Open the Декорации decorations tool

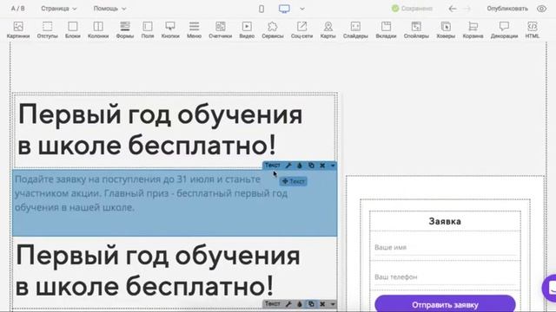(x=504, y=30)
